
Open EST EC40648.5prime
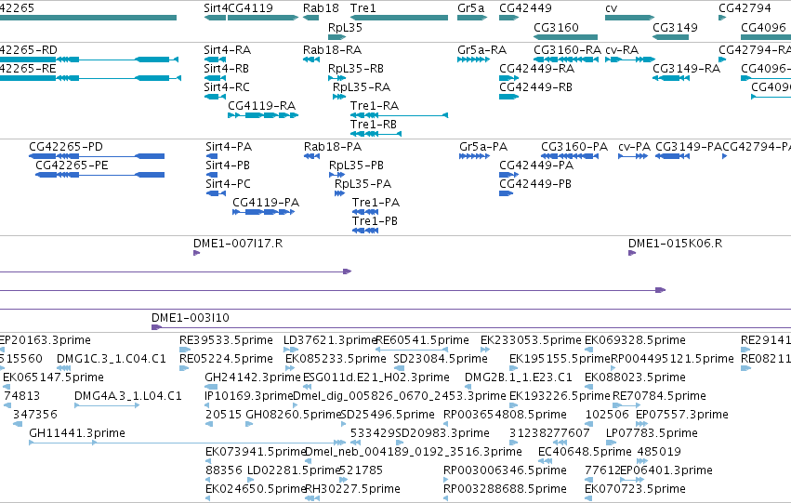tap(545, 461)
